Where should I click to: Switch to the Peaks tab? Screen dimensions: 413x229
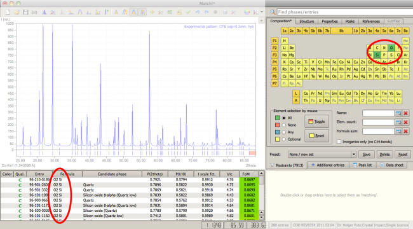(x=350, y=22)
